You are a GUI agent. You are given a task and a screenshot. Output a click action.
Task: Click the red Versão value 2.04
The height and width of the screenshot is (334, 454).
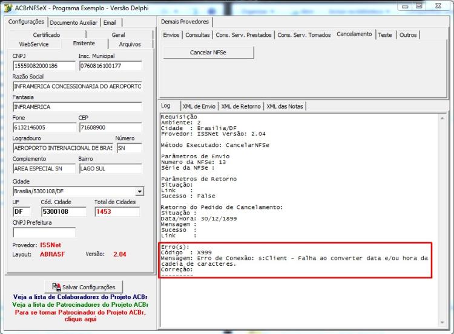[x=120, y=254]
